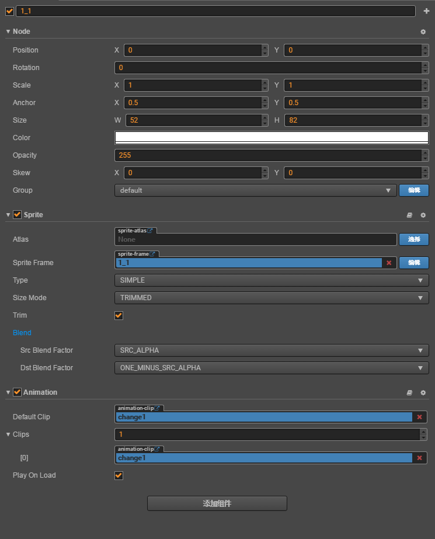Screen dimensions: 435x539
Task: Click the Atlas 选择 select button
Action: 413,239
